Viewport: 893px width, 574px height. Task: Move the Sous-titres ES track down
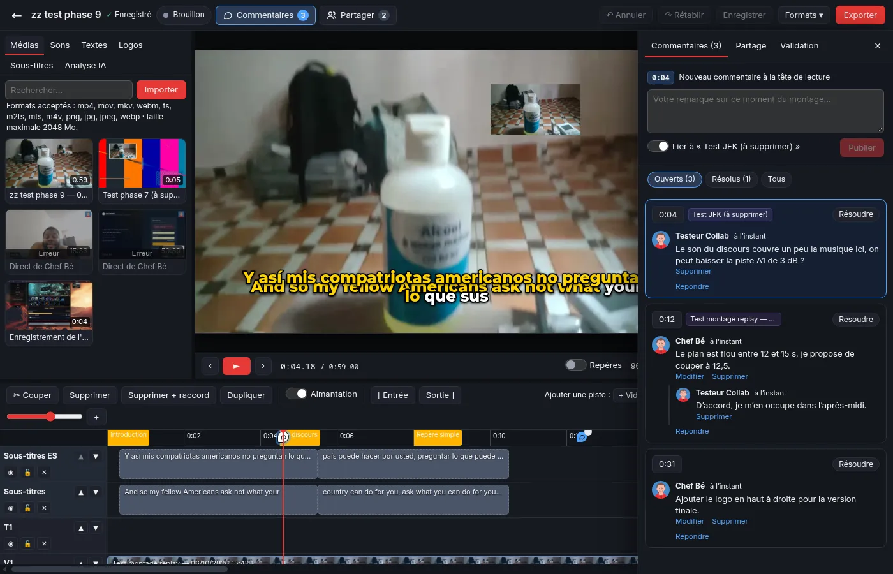[96, 457]
